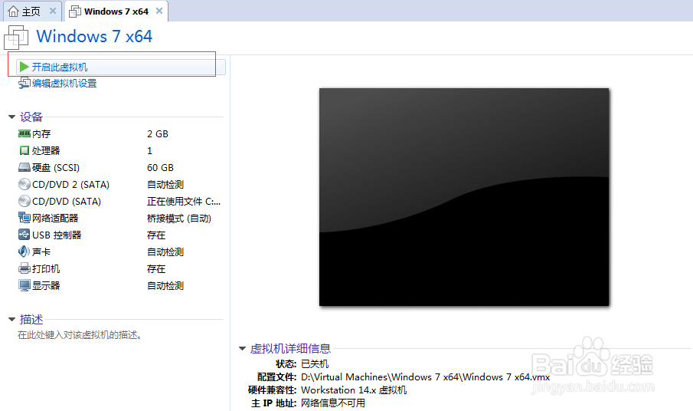Select CD/DVD (SATA) device label

point(67,202)
